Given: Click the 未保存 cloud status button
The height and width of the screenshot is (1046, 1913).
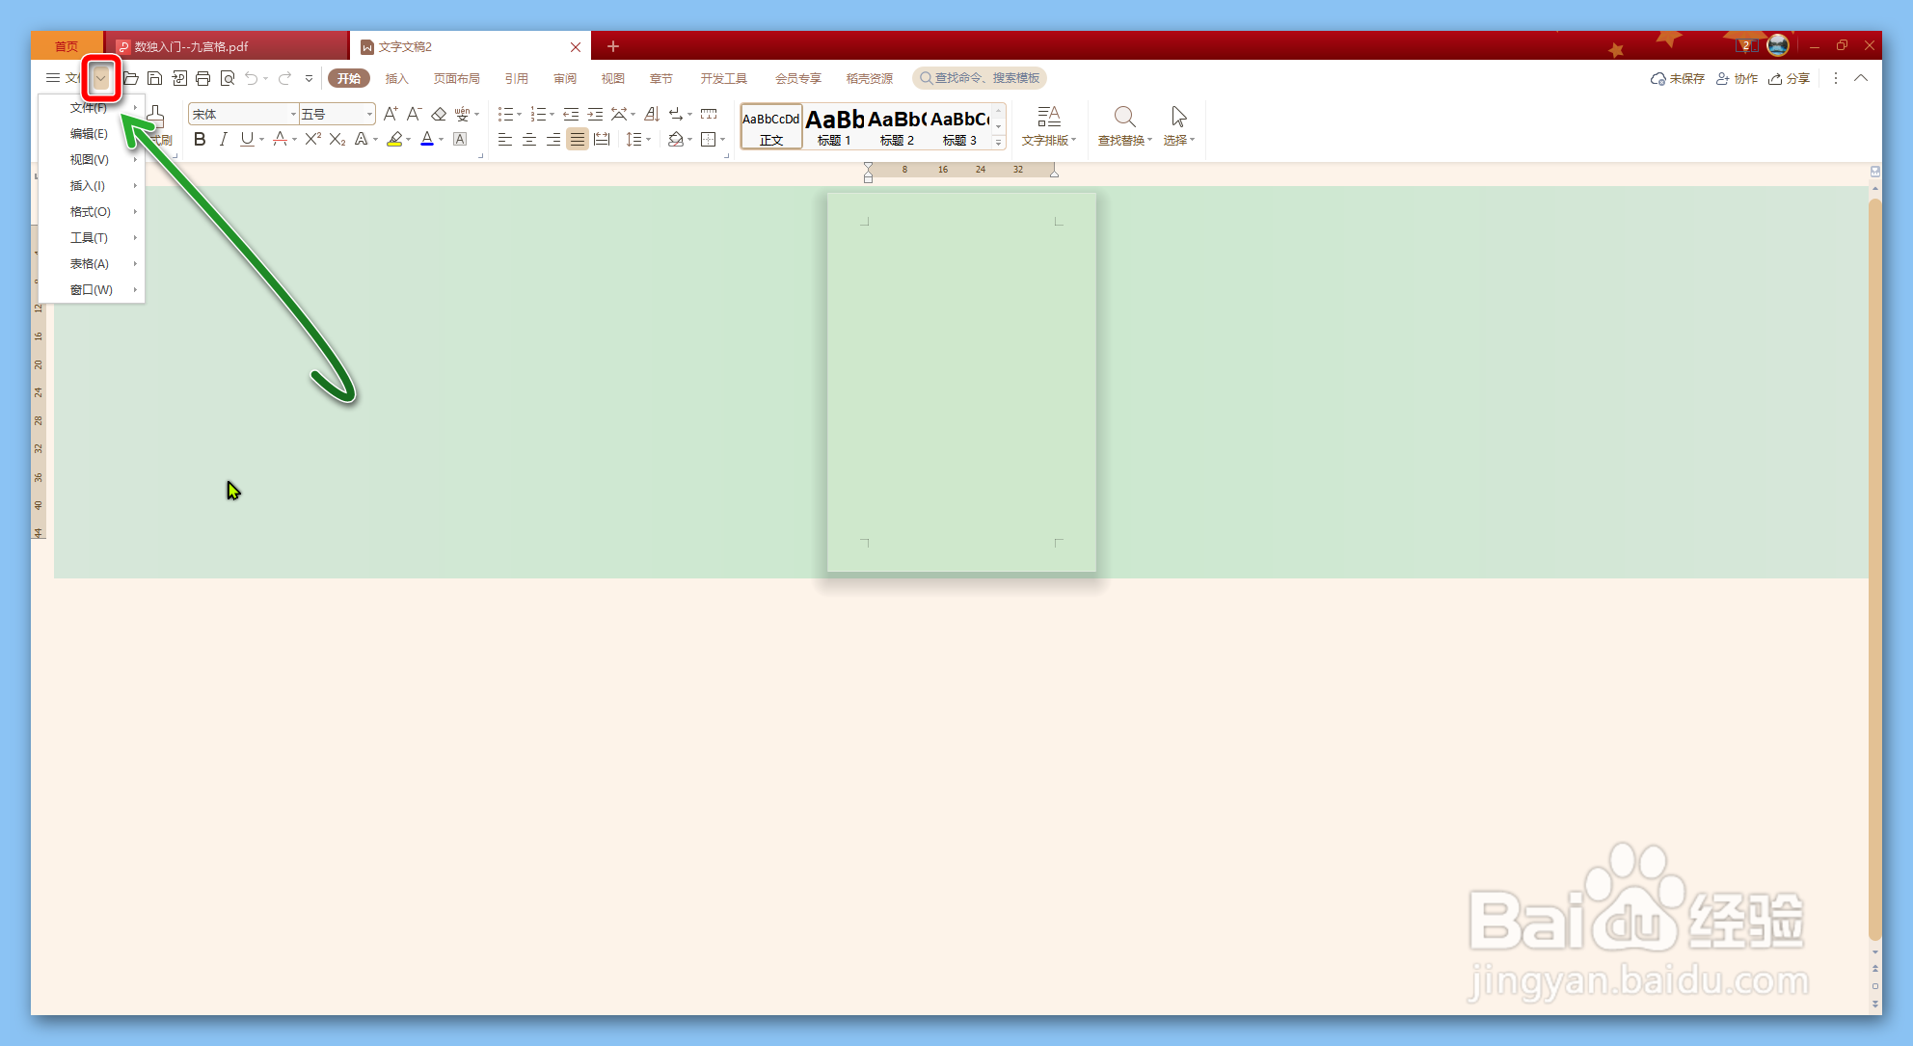Looking at the screenshot, I should [x=1677, y=78].
